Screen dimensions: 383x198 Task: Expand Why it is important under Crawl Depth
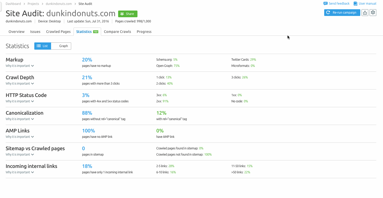click(20, 84)
